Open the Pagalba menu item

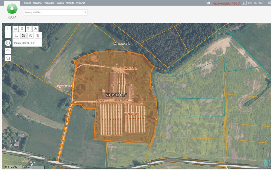(60, 3)
